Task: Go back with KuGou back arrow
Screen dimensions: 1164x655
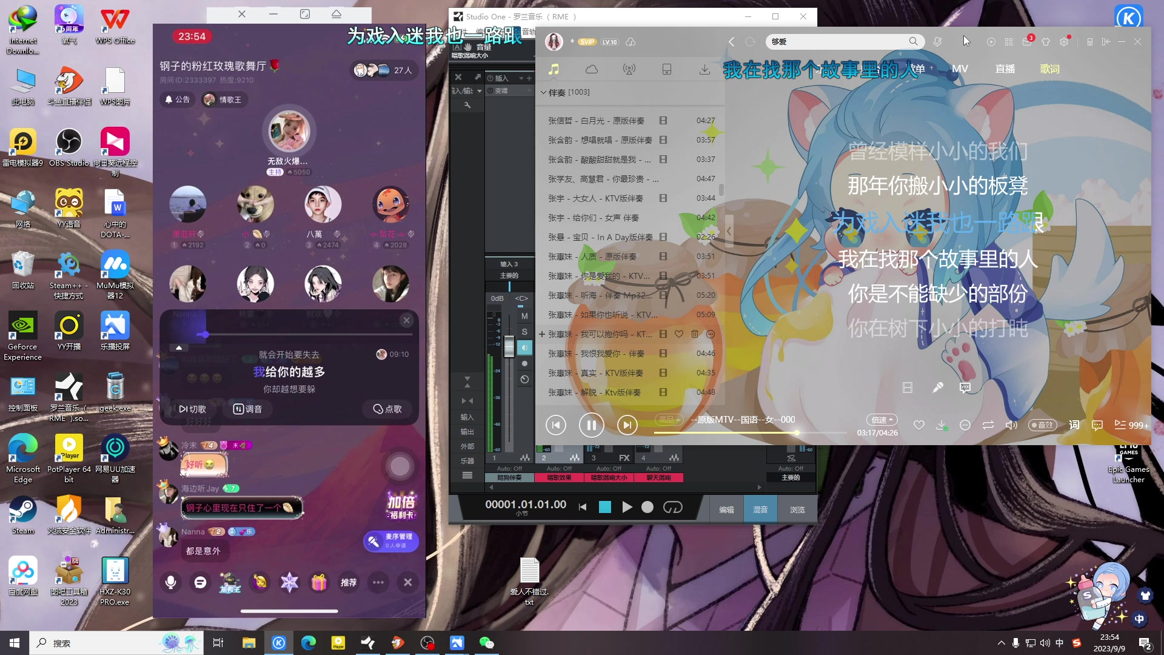Action: pyautogui.click(x=731, y=41)
